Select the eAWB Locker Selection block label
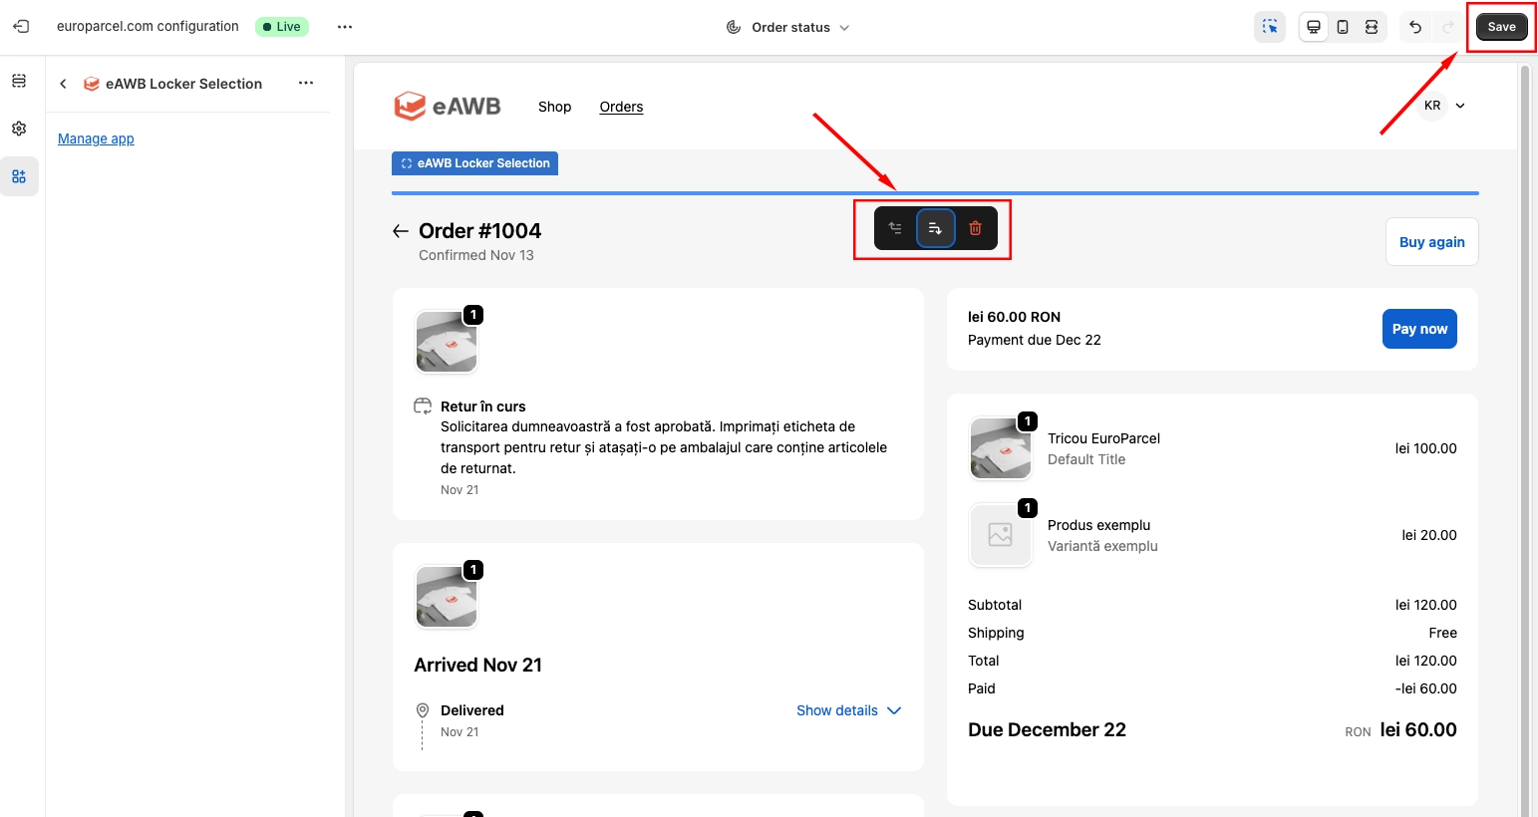 [x=474, y=163]
